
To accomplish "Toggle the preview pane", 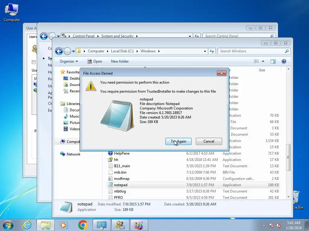I will pos(273,61).
